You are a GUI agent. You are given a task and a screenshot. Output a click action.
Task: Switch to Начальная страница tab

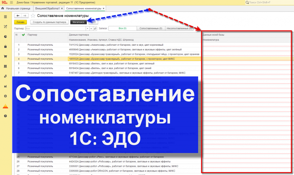tap(18, 8)
